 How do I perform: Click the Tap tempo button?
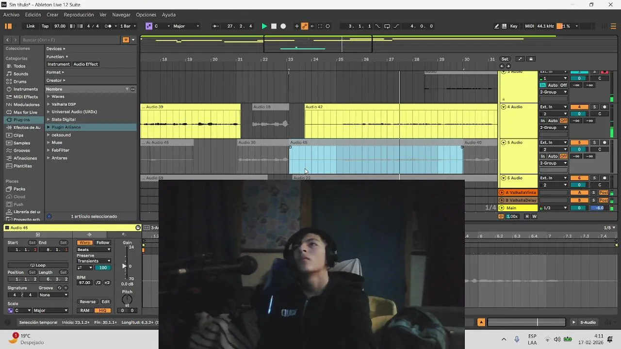45,26
